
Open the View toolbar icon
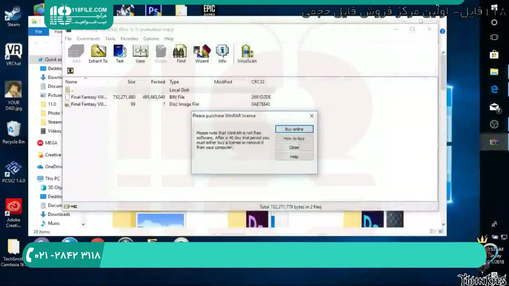(140, 54)
